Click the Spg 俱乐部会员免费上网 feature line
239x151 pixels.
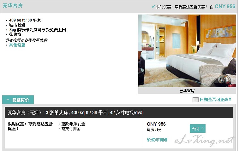coord(38,30)
